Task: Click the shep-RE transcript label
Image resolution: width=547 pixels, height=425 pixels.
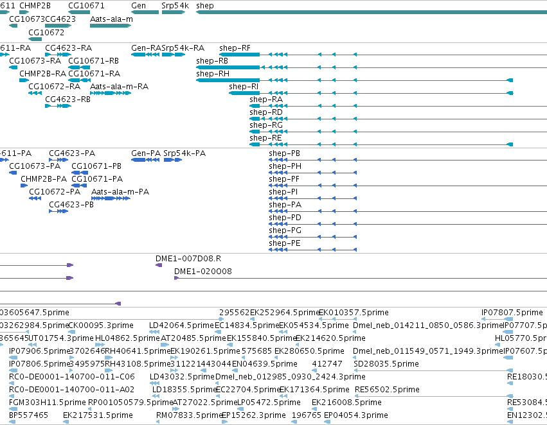Action: tap(265, 138)
